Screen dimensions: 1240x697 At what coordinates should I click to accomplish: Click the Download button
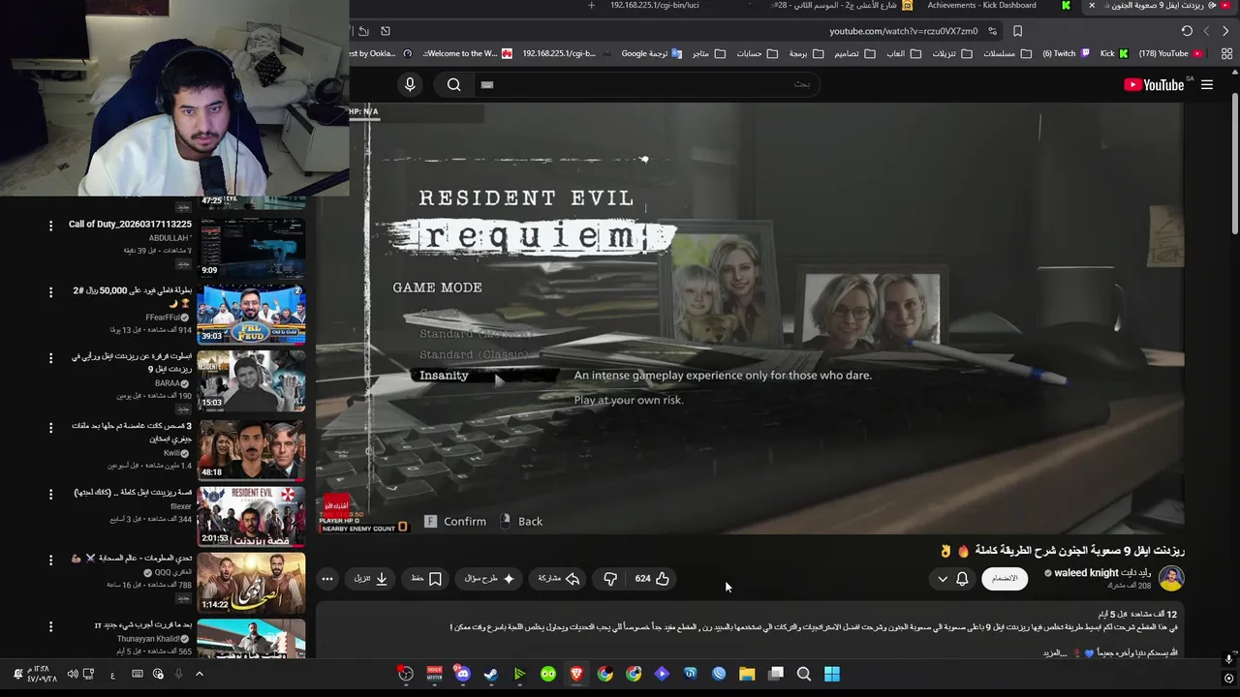click(x=371, y=579)
